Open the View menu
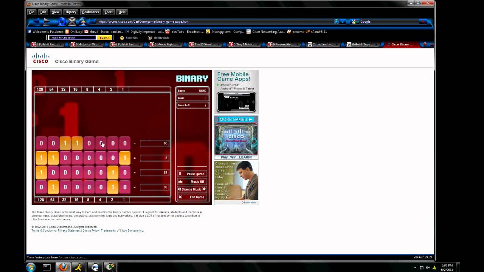The image size is (484, 272). coord(56,12)
